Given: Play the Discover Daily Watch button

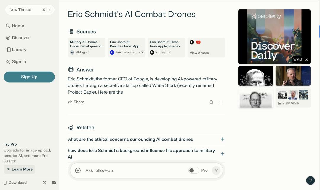Looking at the screenshot, I should tap(300, 59).
